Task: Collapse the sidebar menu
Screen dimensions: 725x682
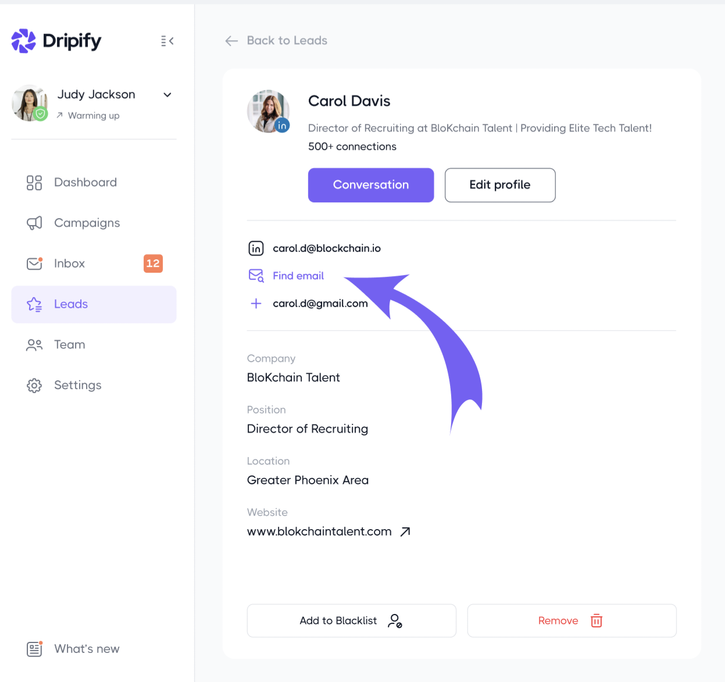Action: pyautogui.click(x=167, y=41)
